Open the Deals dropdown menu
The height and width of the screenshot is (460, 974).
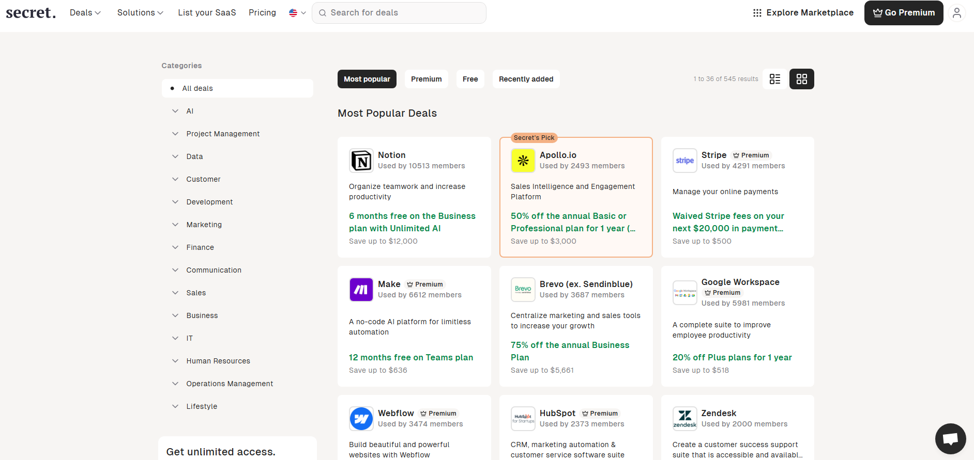85,13
